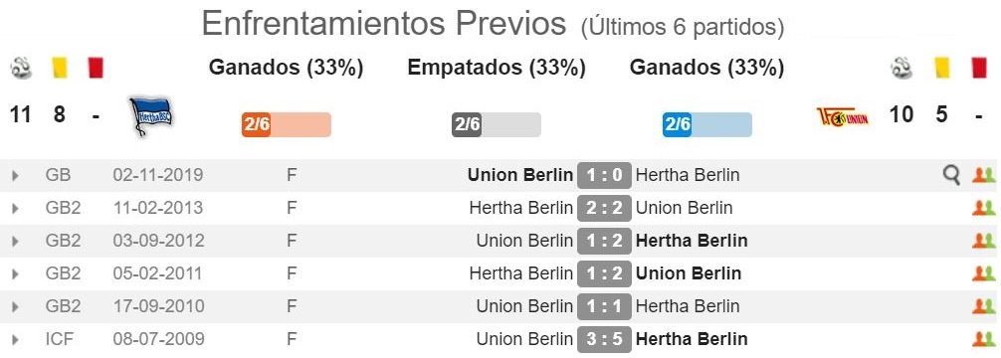
Task: Open lineups icon for 11-02-2013 match
Action: point(984,208)
